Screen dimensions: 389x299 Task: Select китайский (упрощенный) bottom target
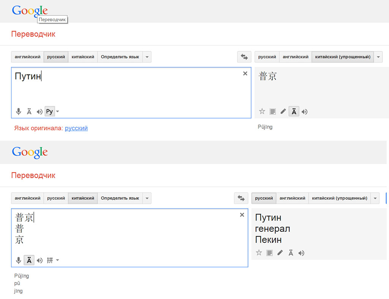click(x=340, y=198)
